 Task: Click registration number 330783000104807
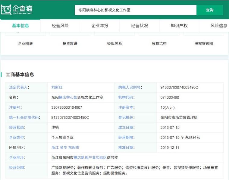pos(67,107)
